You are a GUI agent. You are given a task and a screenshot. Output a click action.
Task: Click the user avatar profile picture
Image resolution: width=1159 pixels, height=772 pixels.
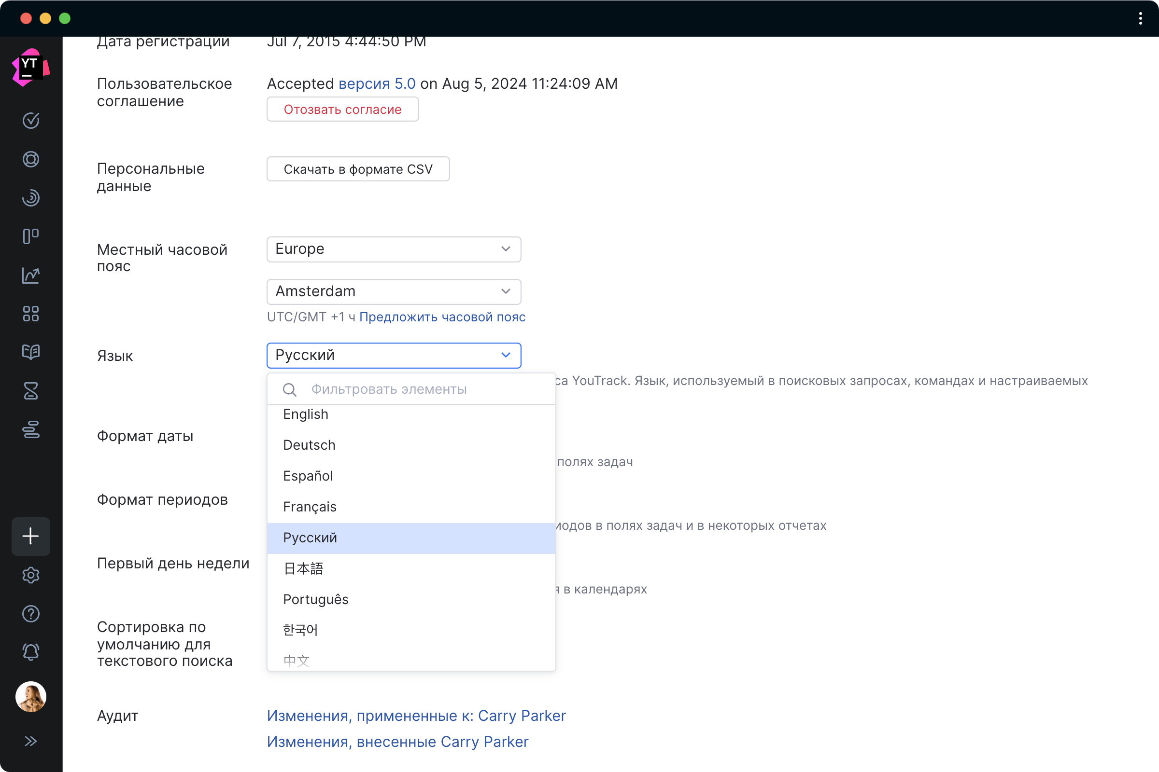pos(30,696)
